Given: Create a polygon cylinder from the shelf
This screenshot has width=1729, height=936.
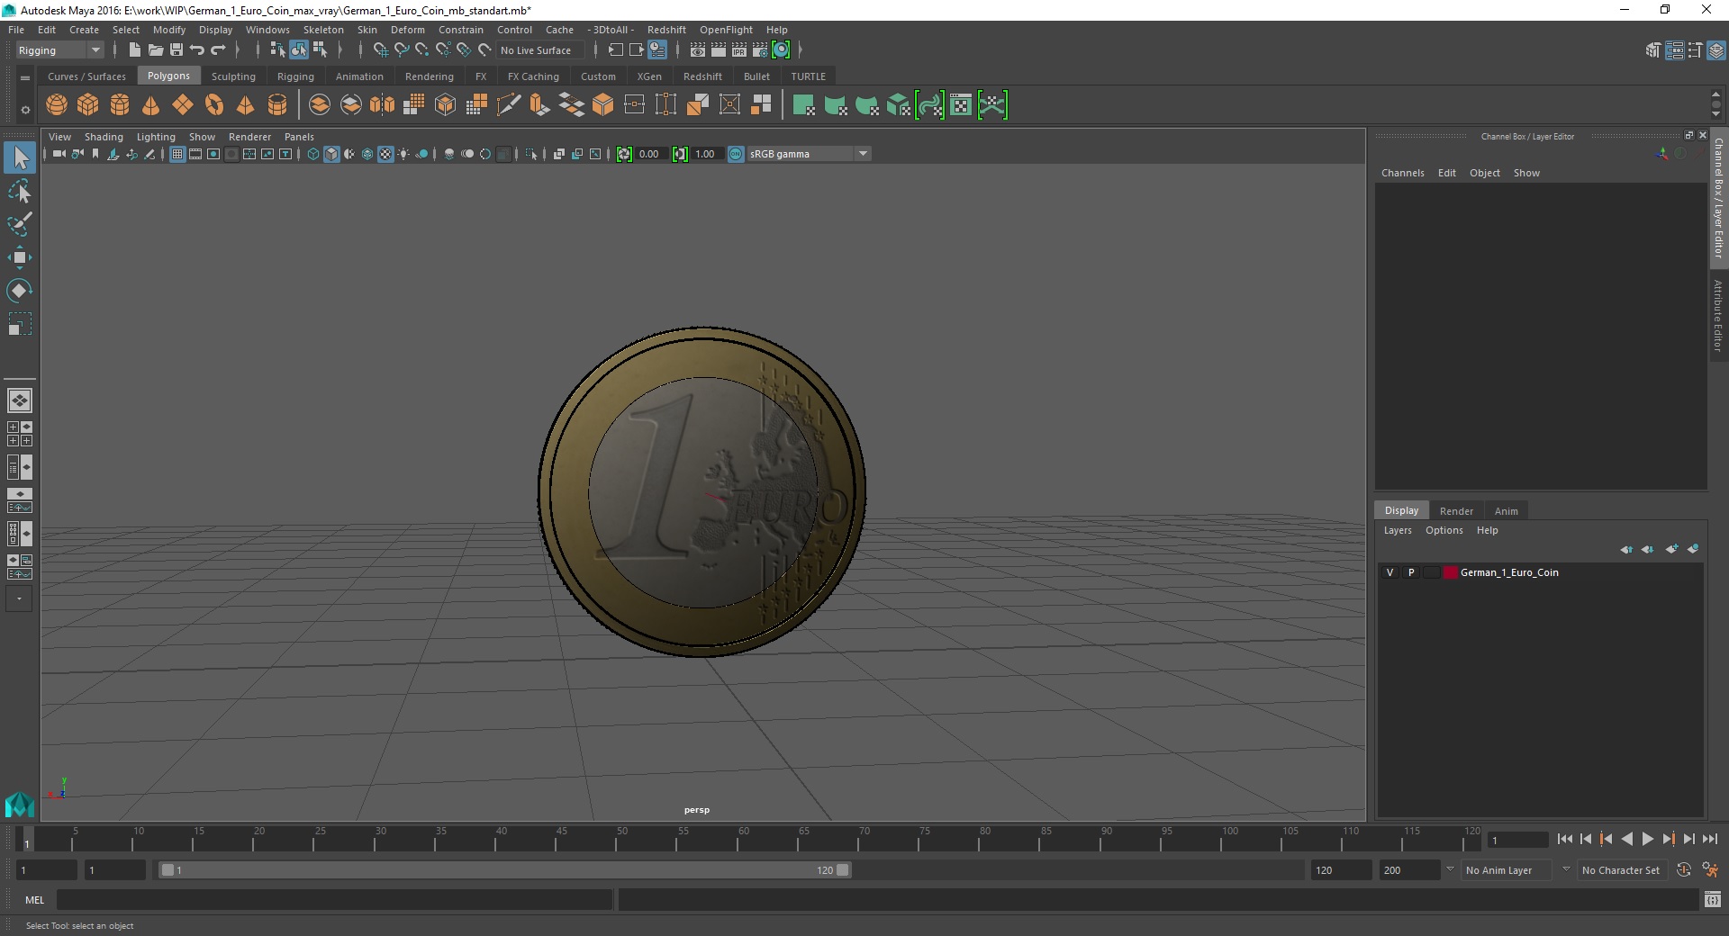Looking at the screenshot, I should pyautogui.click(x=120, y=105).
